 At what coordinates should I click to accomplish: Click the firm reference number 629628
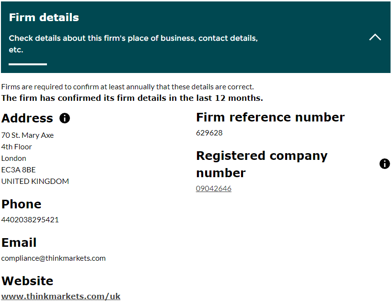(209, 133)
